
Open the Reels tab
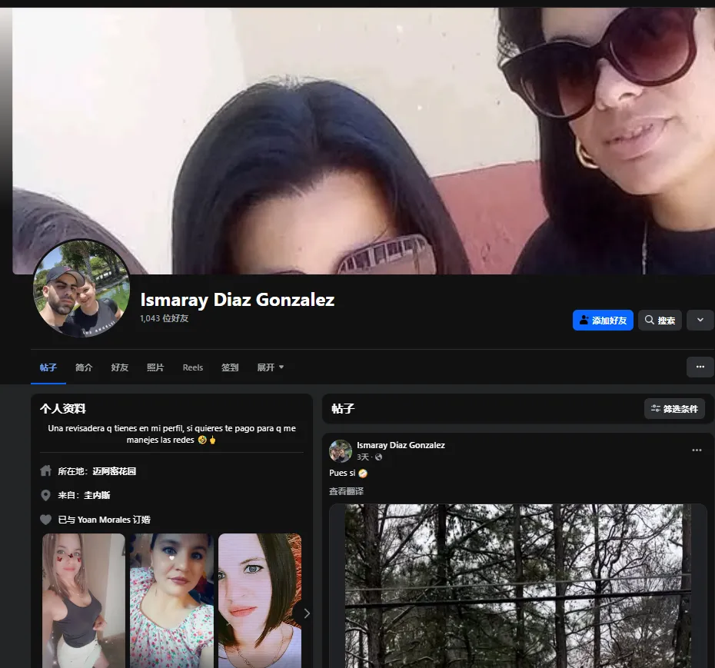coord(192,367)
